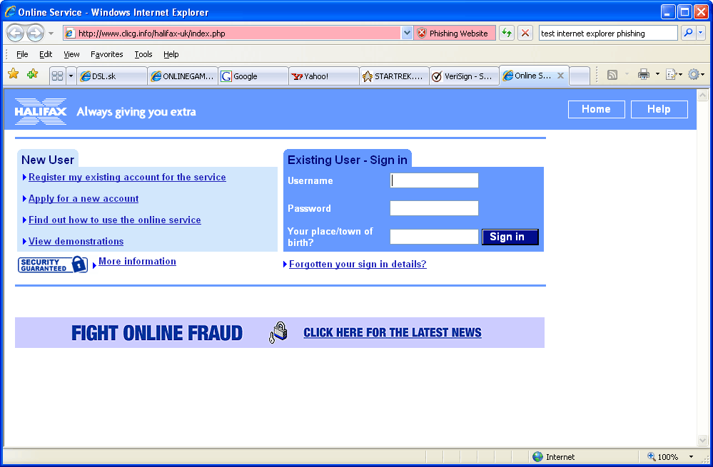Switch to the DSL.sk tab
Image resolution: width=713 pixels, height=467 pixels.
112,76
